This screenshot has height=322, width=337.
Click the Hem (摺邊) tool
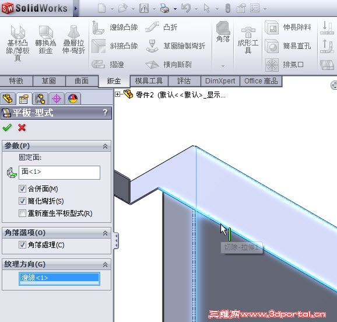click(108, 64)
